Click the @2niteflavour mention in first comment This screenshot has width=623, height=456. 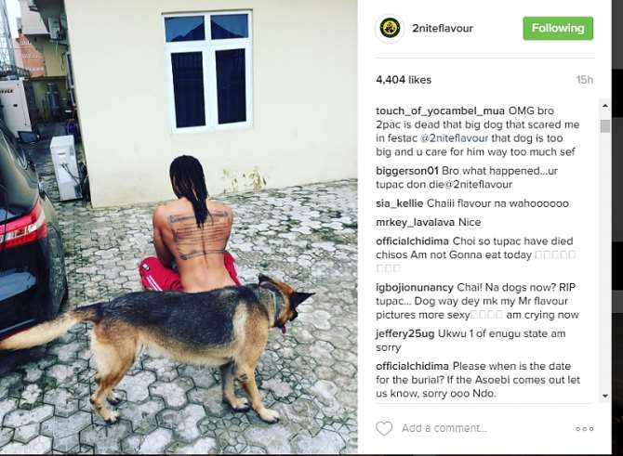(454, 138)
